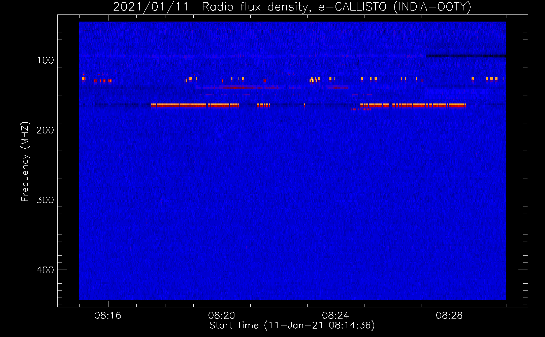Image resolution: width=545 pixels, height=337 pixels.
Task: Click the 300 MHz frequency tick label
Action: [x=45, y=200]
